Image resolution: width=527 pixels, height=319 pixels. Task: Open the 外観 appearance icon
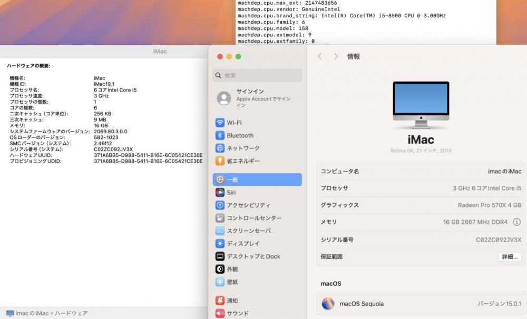point(220,269)
